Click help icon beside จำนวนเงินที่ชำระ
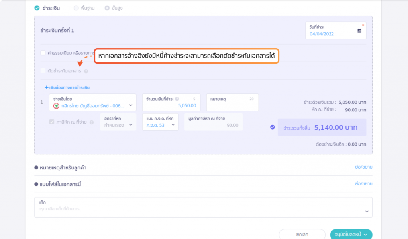The image size is (408, 239). (177, 99)
